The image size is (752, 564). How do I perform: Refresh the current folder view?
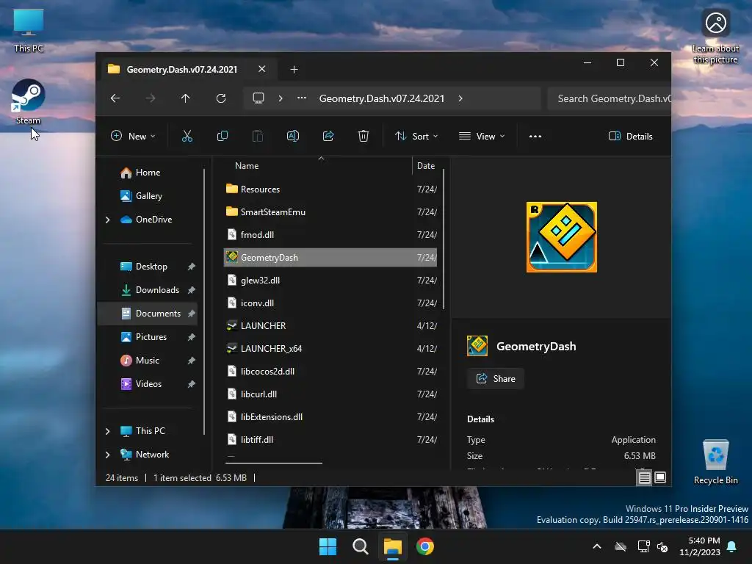click(221, 98)
